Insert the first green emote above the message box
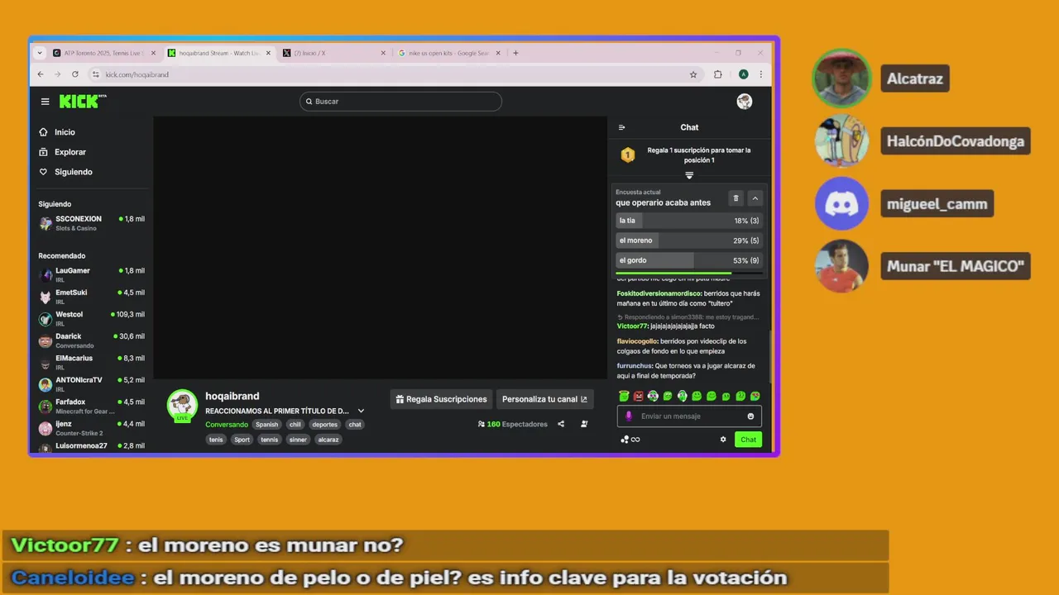 624,397
